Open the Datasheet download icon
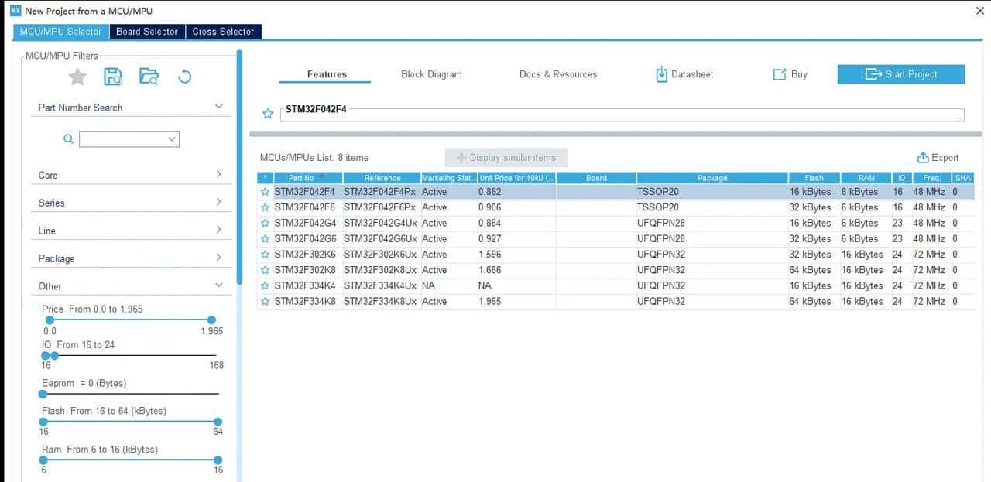 (x=661, y=74)
